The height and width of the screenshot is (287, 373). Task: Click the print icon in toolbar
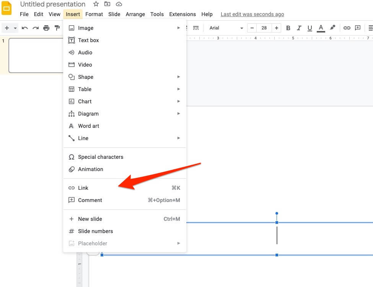pos(46,28)
